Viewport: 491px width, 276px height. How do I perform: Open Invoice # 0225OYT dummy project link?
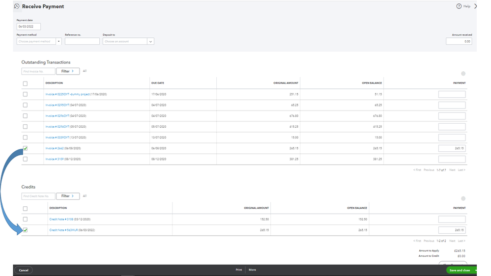pos(68,94)
